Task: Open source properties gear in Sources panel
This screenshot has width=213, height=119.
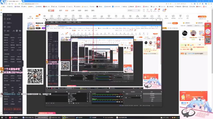Action: (x=74, y=103)
